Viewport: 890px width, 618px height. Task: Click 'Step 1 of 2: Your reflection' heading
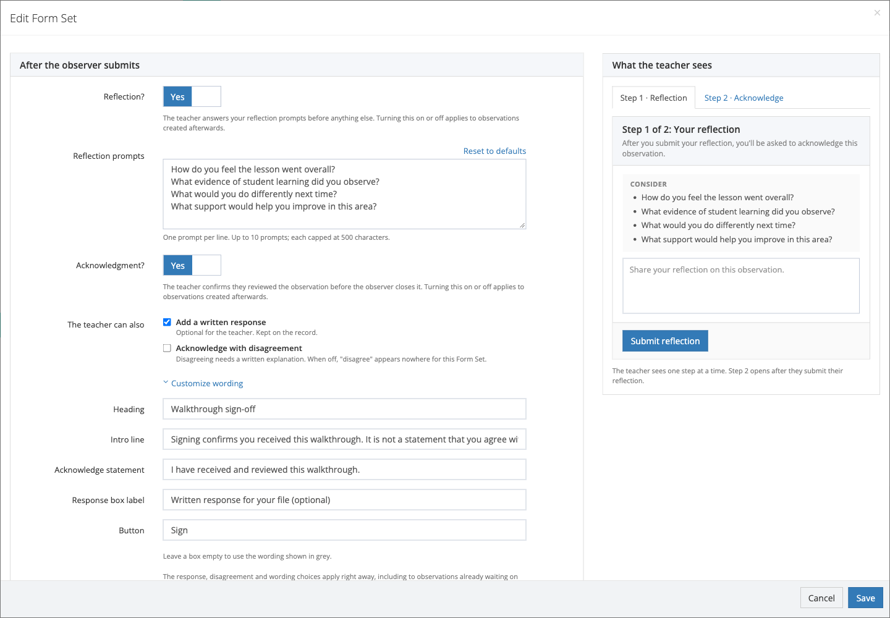click(681, 129)
